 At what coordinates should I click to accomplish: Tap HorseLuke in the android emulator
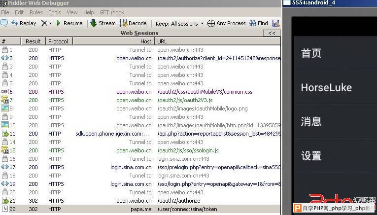click(x=326, y=87)
